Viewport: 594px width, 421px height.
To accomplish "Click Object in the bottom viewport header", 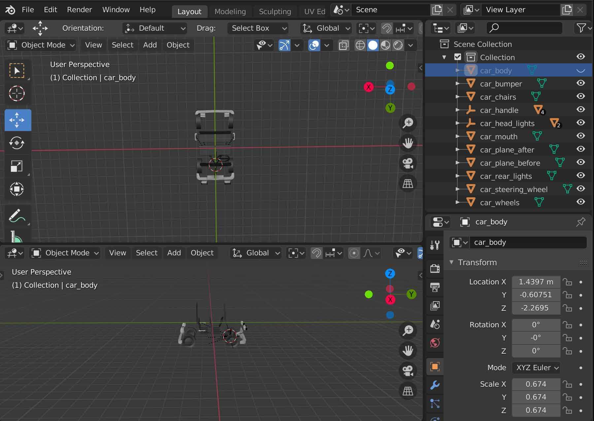I will coord(202,253).
